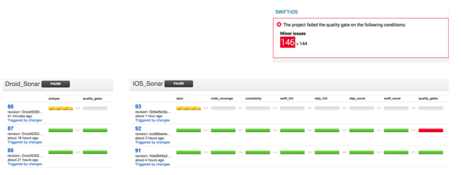Open Droid_Sonar run 88
The width and height of the screenshot is (461, 175).
tap(11, 106)
